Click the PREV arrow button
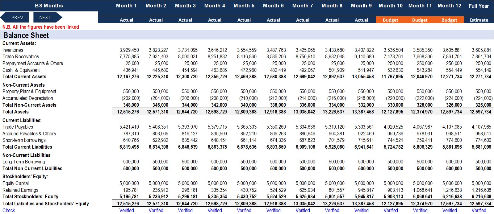 click(x=15, y=18)
